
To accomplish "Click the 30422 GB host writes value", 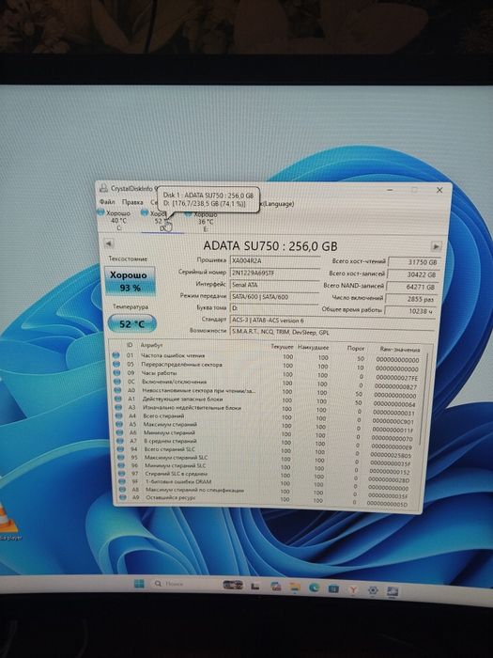I will pos(413,274).
